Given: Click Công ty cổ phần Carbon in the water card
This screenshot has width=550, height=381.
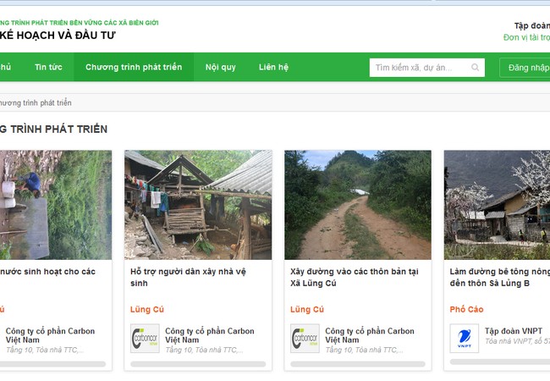Looking at the screenshot, I should click(x=50, y=335).
